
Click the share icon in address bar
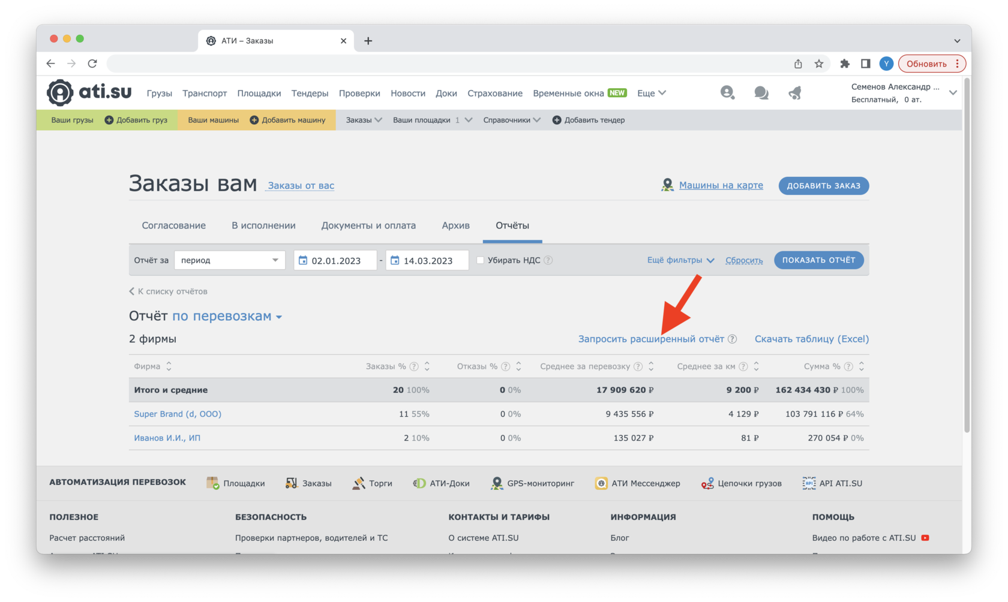click(798, 64)
